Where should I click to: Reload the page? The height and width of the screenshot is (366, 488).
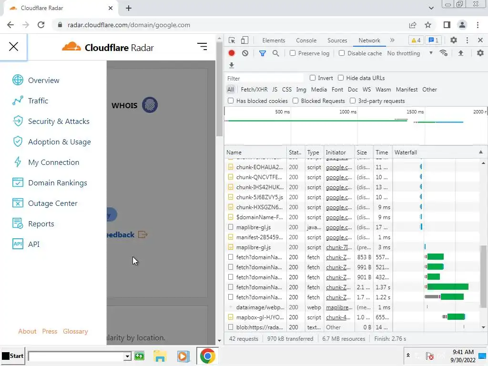pos(41,25)
